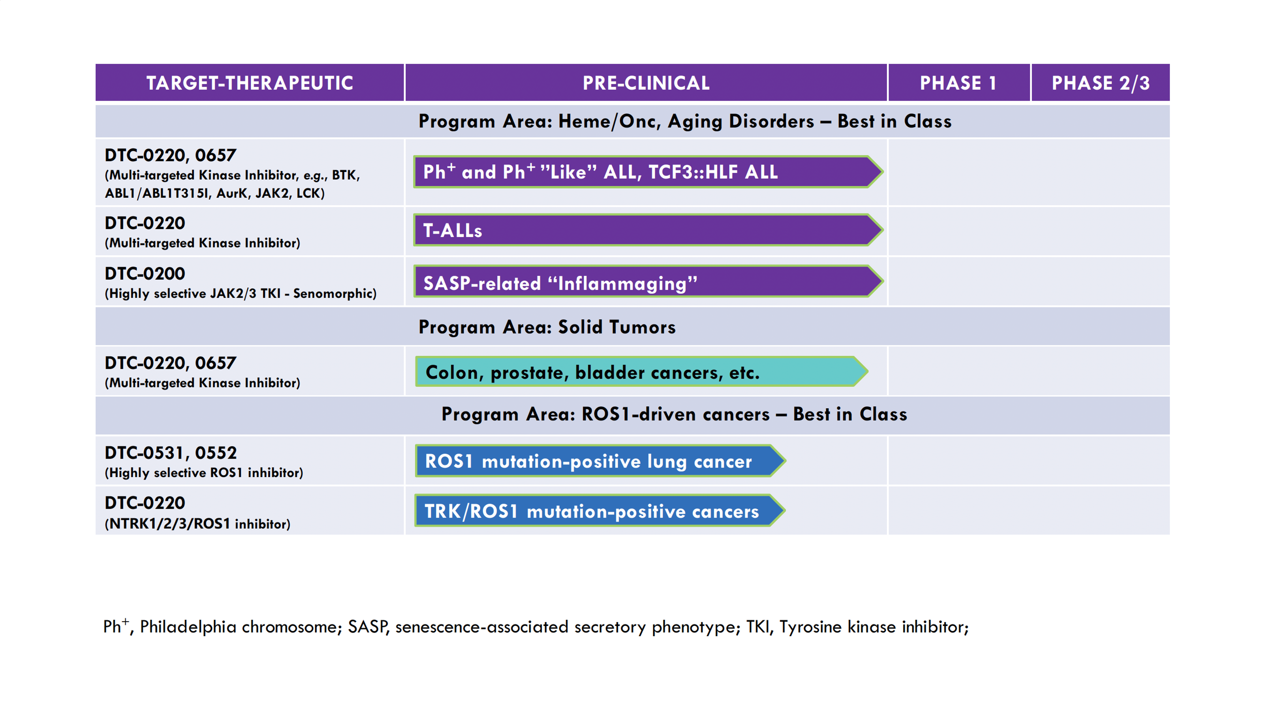This screenshot has height=712, width=1265.
Task: Select the ROS1-driven cancers program heading
Action: tap(674, 414)
